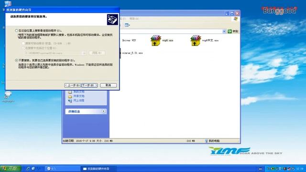The image size is (306, 172).
Task: Click the vcp6.exe file name label
Action: pyautogui.click(x=168, y=40)
